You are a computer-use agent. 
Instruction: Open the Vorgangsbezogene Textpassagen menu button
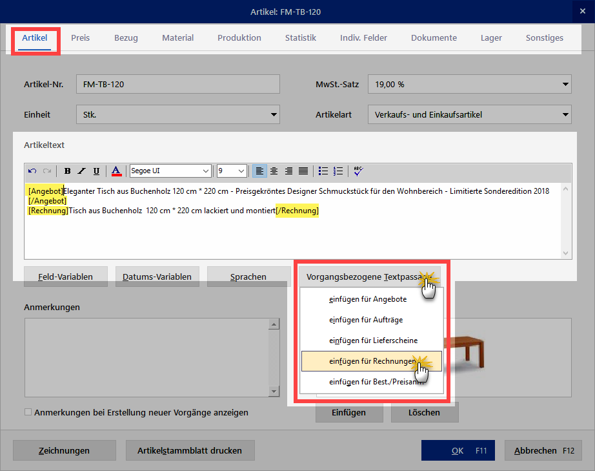pyautogui.click(x=370, y=277)
